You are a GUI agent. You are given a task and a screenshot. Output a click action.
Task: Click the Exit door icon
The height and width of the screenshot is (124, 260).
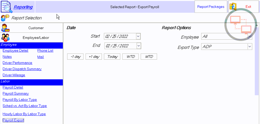coord(233,7)
